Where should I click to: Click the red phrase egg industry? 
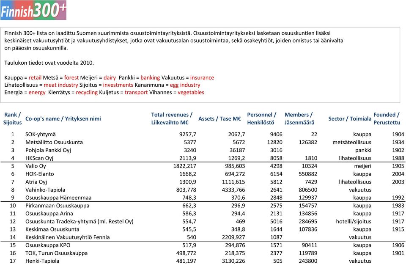(185, 85)
